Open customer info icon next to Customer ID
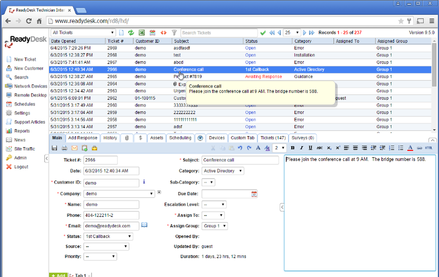The width and height of the screenshot is (439, 277). 144,182
